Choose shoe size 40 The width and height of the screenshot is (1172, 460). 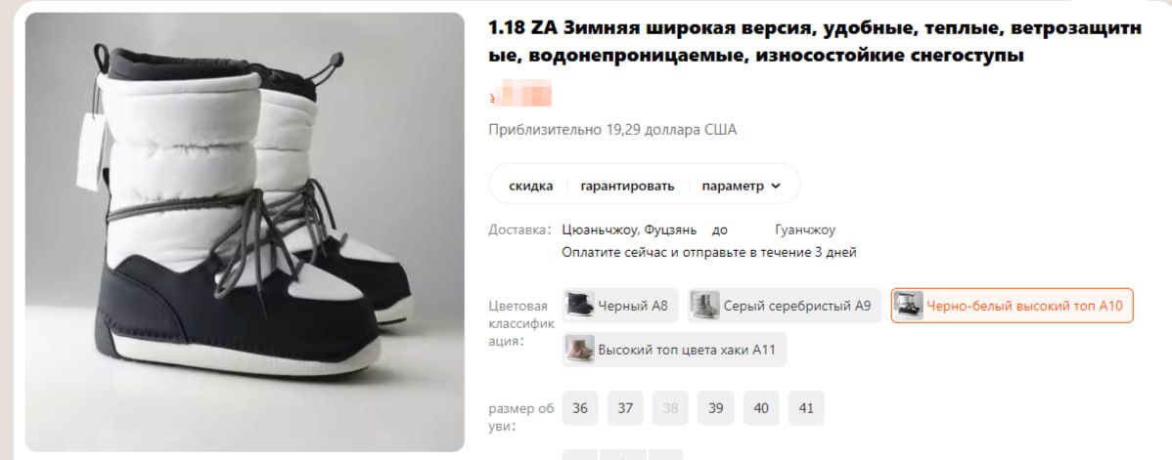tap(761, 408)
